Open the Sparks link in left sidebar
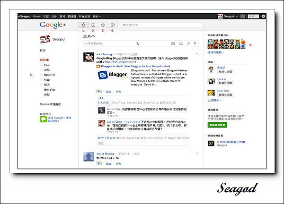Screen dimensions: 284x204 50,104
